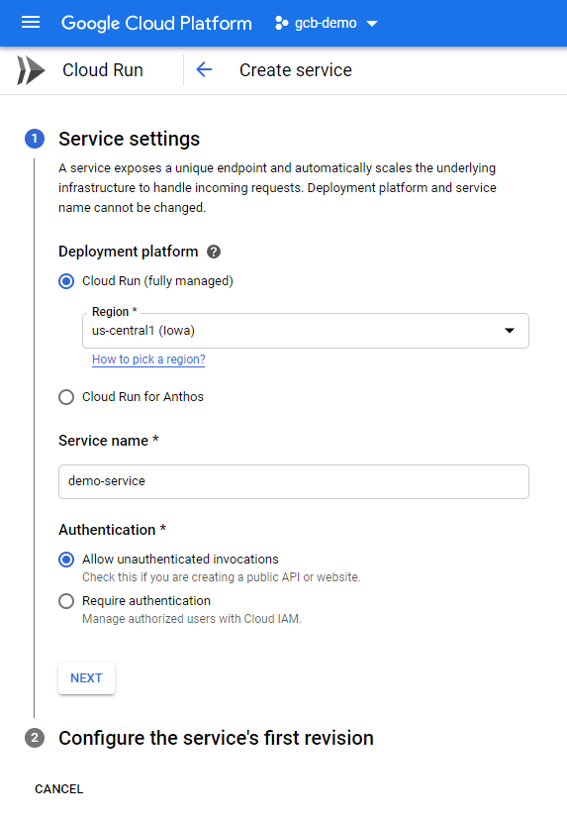Click 'Check this if you are creating' hint

pos(221,577)
